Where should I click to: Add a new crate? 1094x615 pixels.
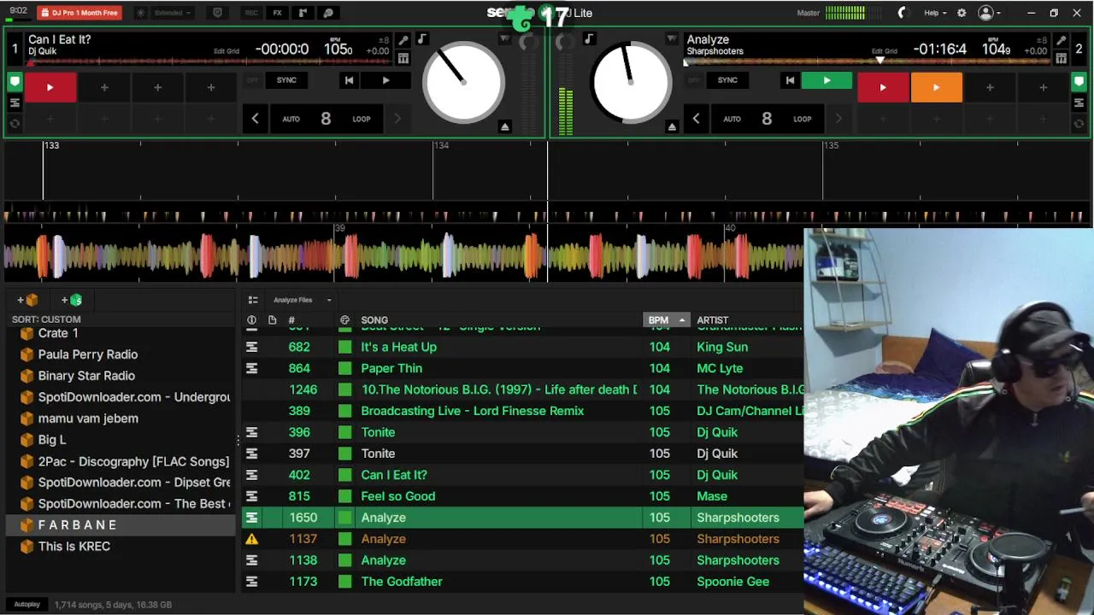pos(28,300)
